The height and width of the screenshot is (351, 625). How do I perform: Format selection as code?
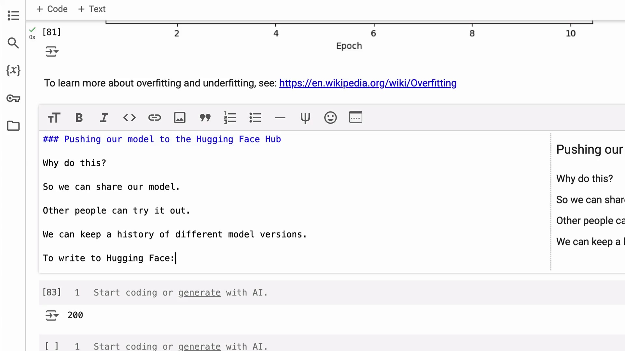coord(129,118)
